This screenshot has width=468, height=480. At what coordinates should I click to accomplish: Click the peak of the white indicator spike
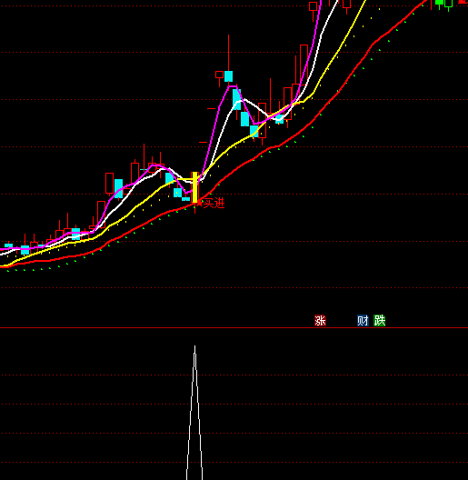(x=195, y=347)
